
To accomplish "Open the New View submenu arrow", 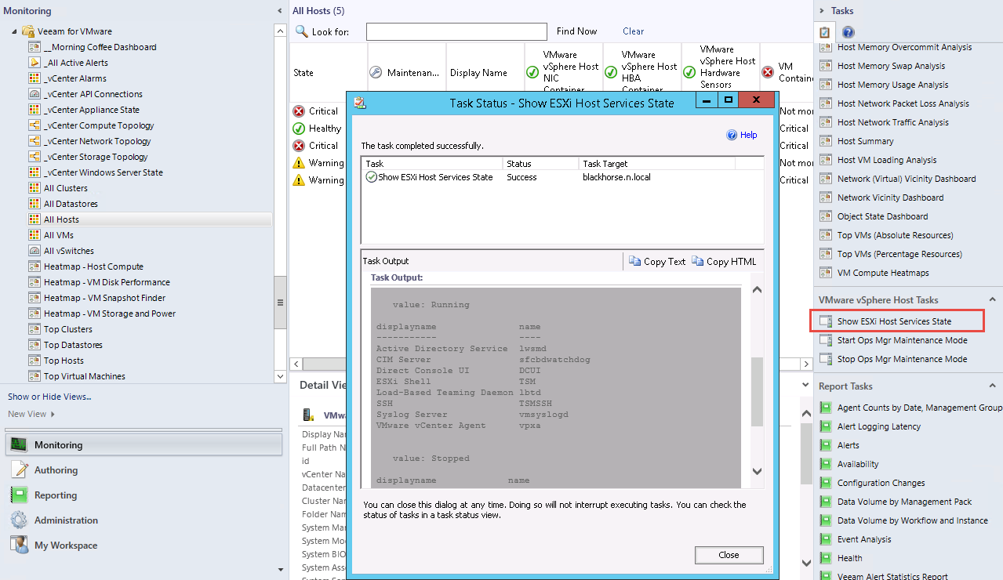I will click(x=53, y=414).
